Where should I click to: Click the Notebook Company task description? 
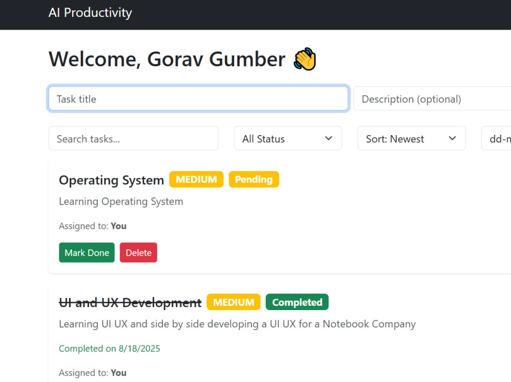pyautogui.click(x=237, y=324)
